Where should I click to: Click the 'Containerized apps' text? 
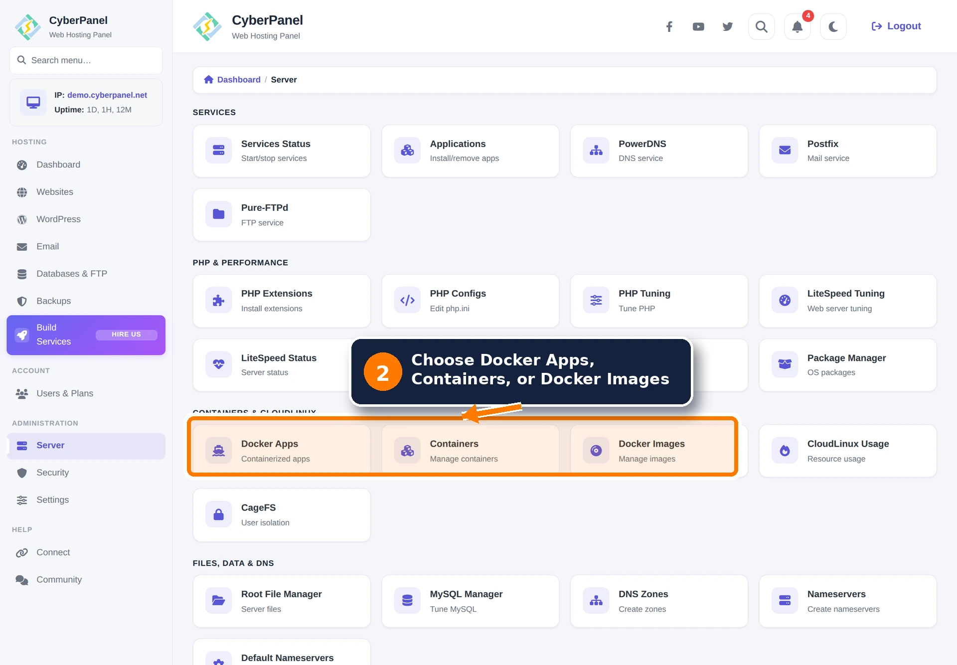point(275,459)
